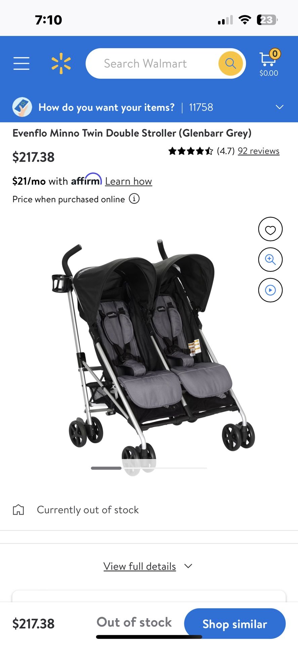
Task: Zoom the product image with magnifier icon
Action: [270, 259]
